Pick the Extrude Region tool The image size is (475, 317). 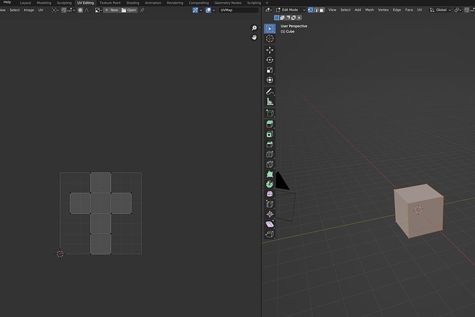[x=270, y=123]
